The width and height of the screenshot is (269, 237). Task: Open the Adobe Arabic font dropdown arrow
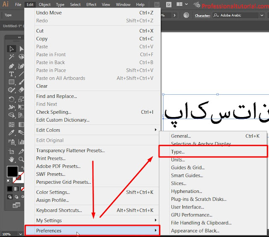click(x=262, y=15)
